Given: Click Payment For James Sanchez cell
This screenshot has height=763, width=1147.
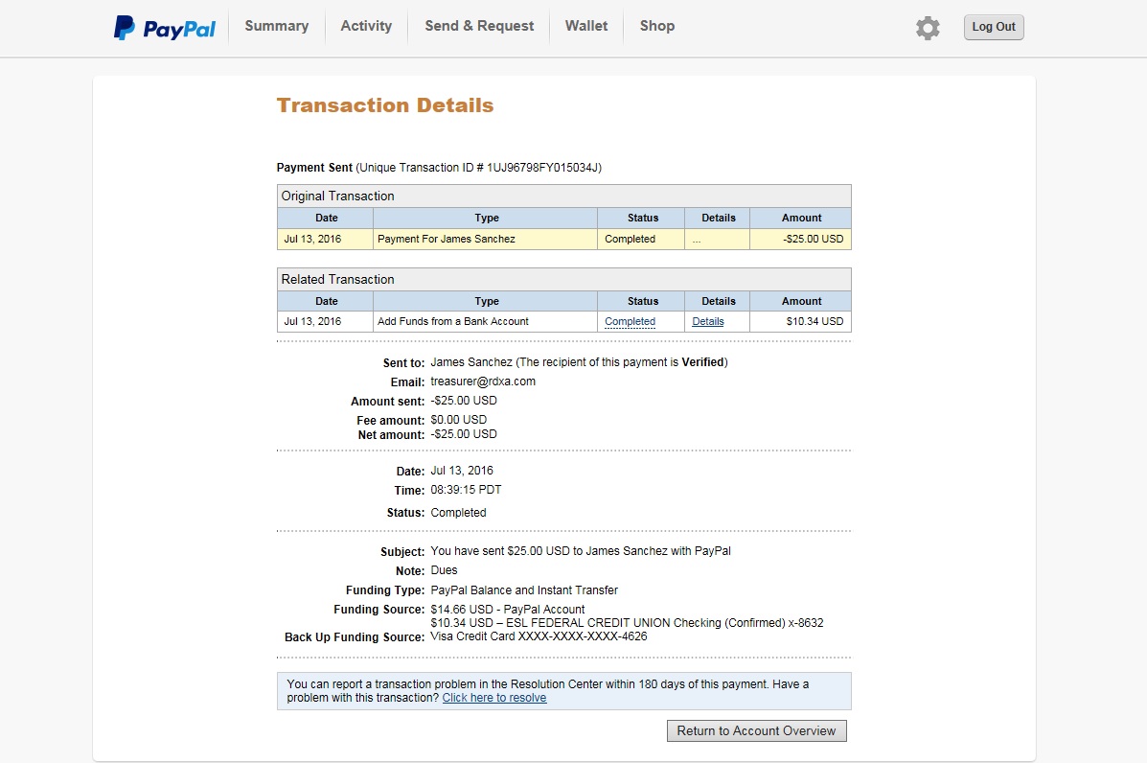Looking at the screenshot, I should tap(485, 240).
